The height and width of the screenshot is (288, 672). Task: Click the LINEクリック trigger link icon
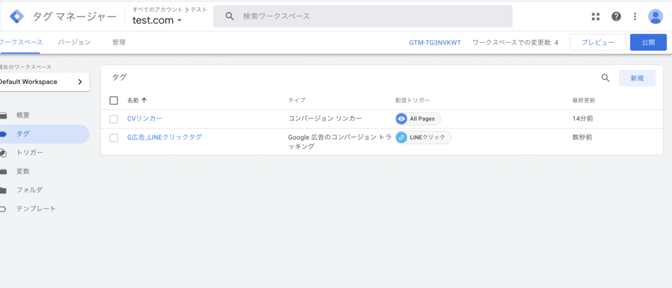tap(402, 138)
